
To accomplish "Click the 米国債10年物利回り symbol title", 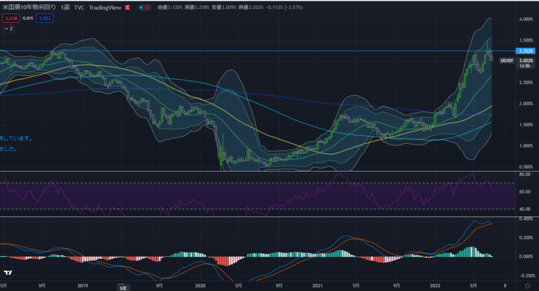I will [x=29, y=7].
